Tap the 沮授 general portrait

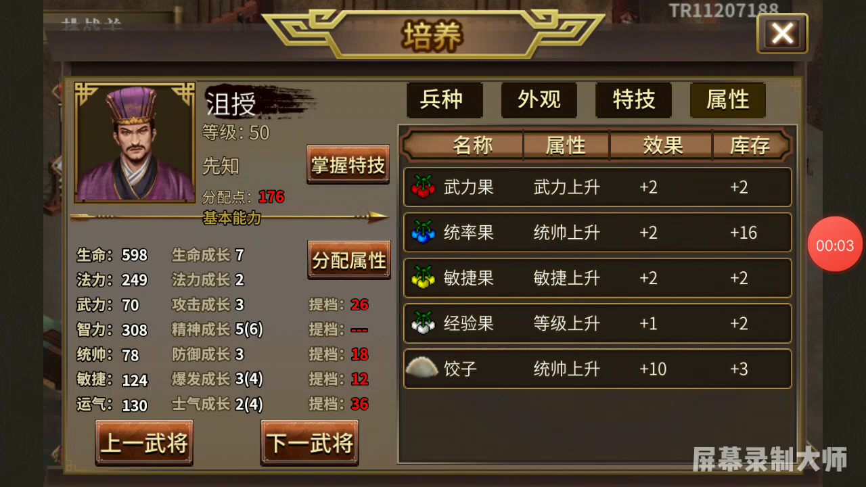[x=135, y=143]
